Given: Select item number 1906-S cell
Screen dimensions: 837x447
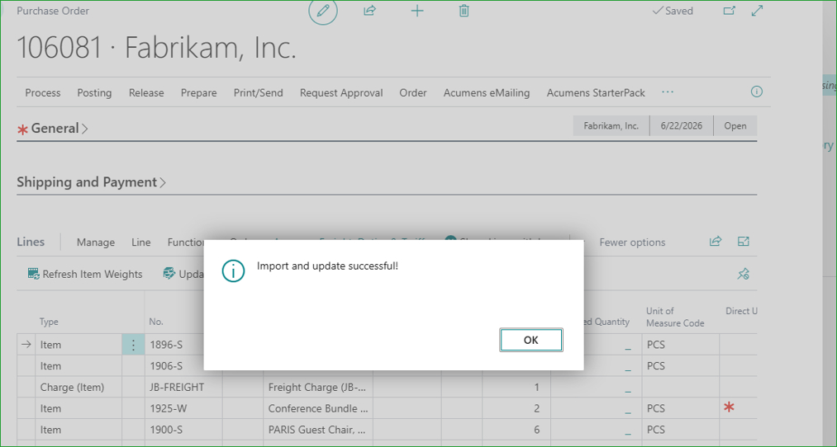Looking at the screenshot, I should 184,366.
